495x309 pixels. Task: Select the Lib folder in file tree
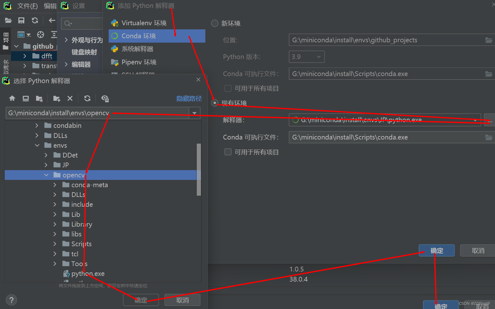point(76,215)
